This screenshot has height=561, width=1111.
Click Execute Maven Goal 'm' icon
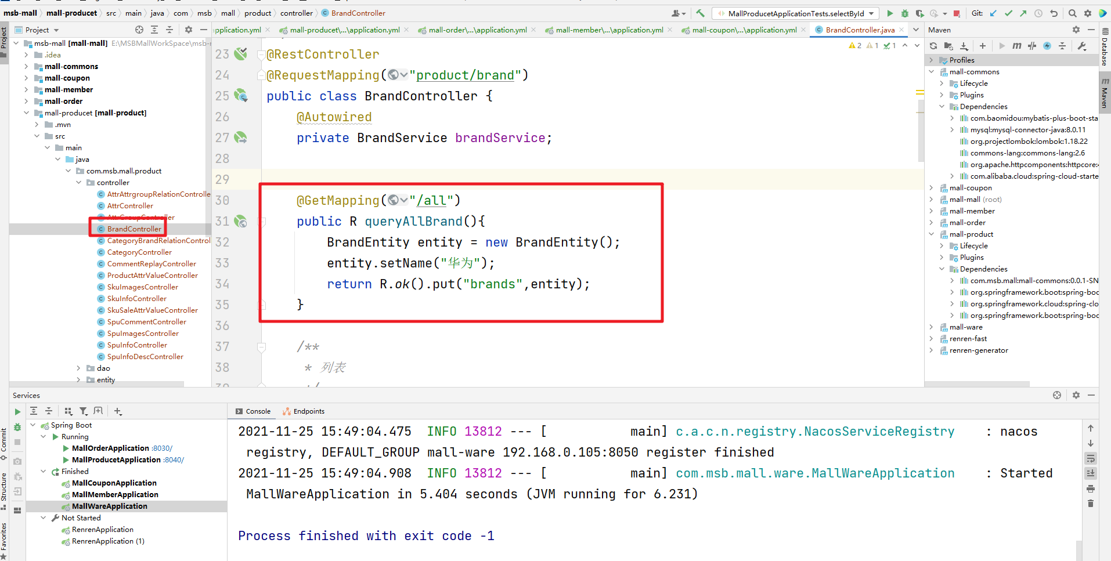click(x=1017, y=46)
